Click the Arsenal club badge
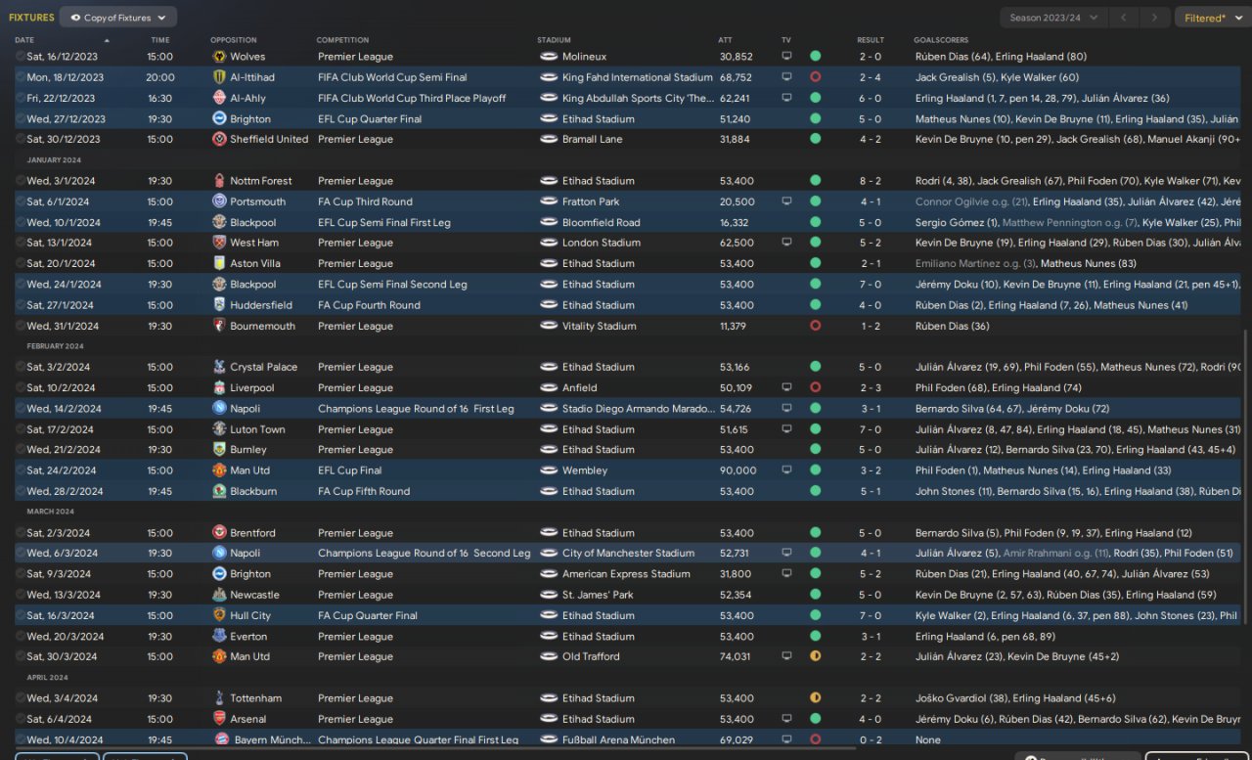 pyautogui.click(x=219, y=719)
